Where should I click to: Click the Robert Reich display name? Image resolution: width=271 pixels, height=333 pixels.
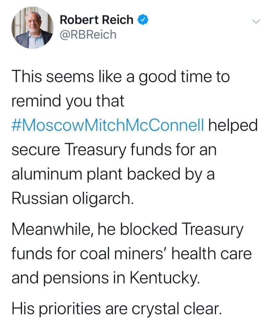97,20
